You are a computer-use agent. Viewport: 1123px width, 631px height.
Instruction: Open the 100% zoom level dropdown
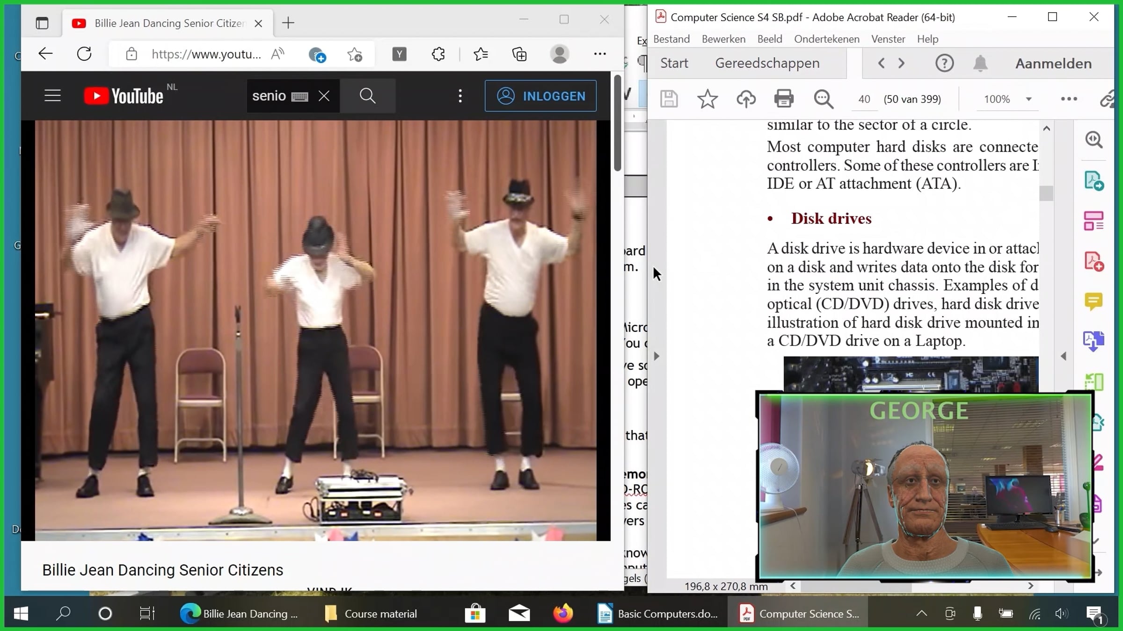pos(1028,99)
